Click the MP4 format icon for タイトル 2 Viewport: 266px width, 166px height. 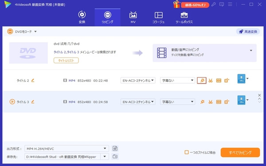pyautogui.click(x=241, y=79)
